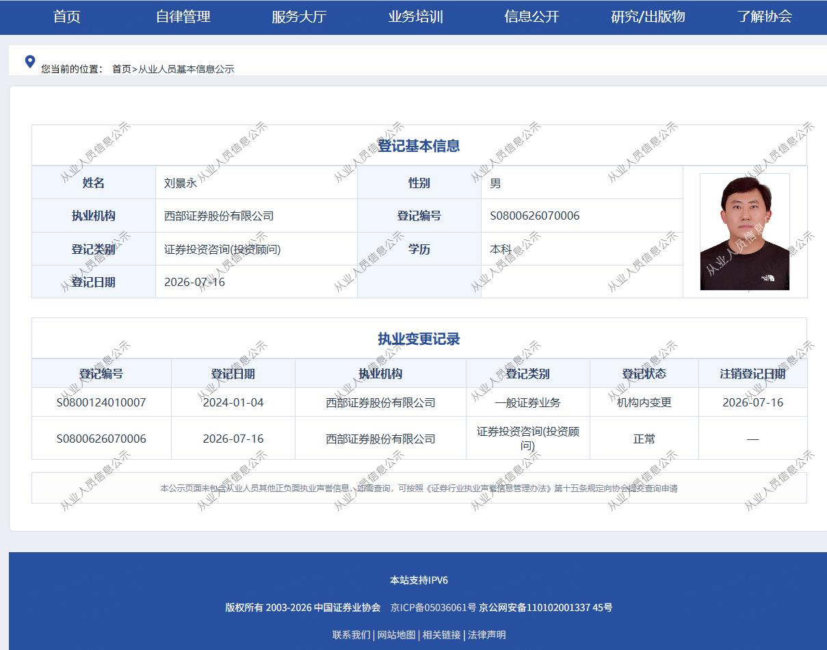The width and height of the screenshot is (827, 650).
Task: Click the 性别 field label
Action: coord(419,183)
